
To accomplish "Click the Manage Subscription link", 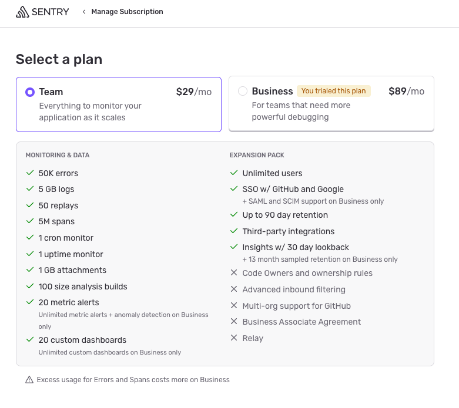I will click(x=127, y=12).
